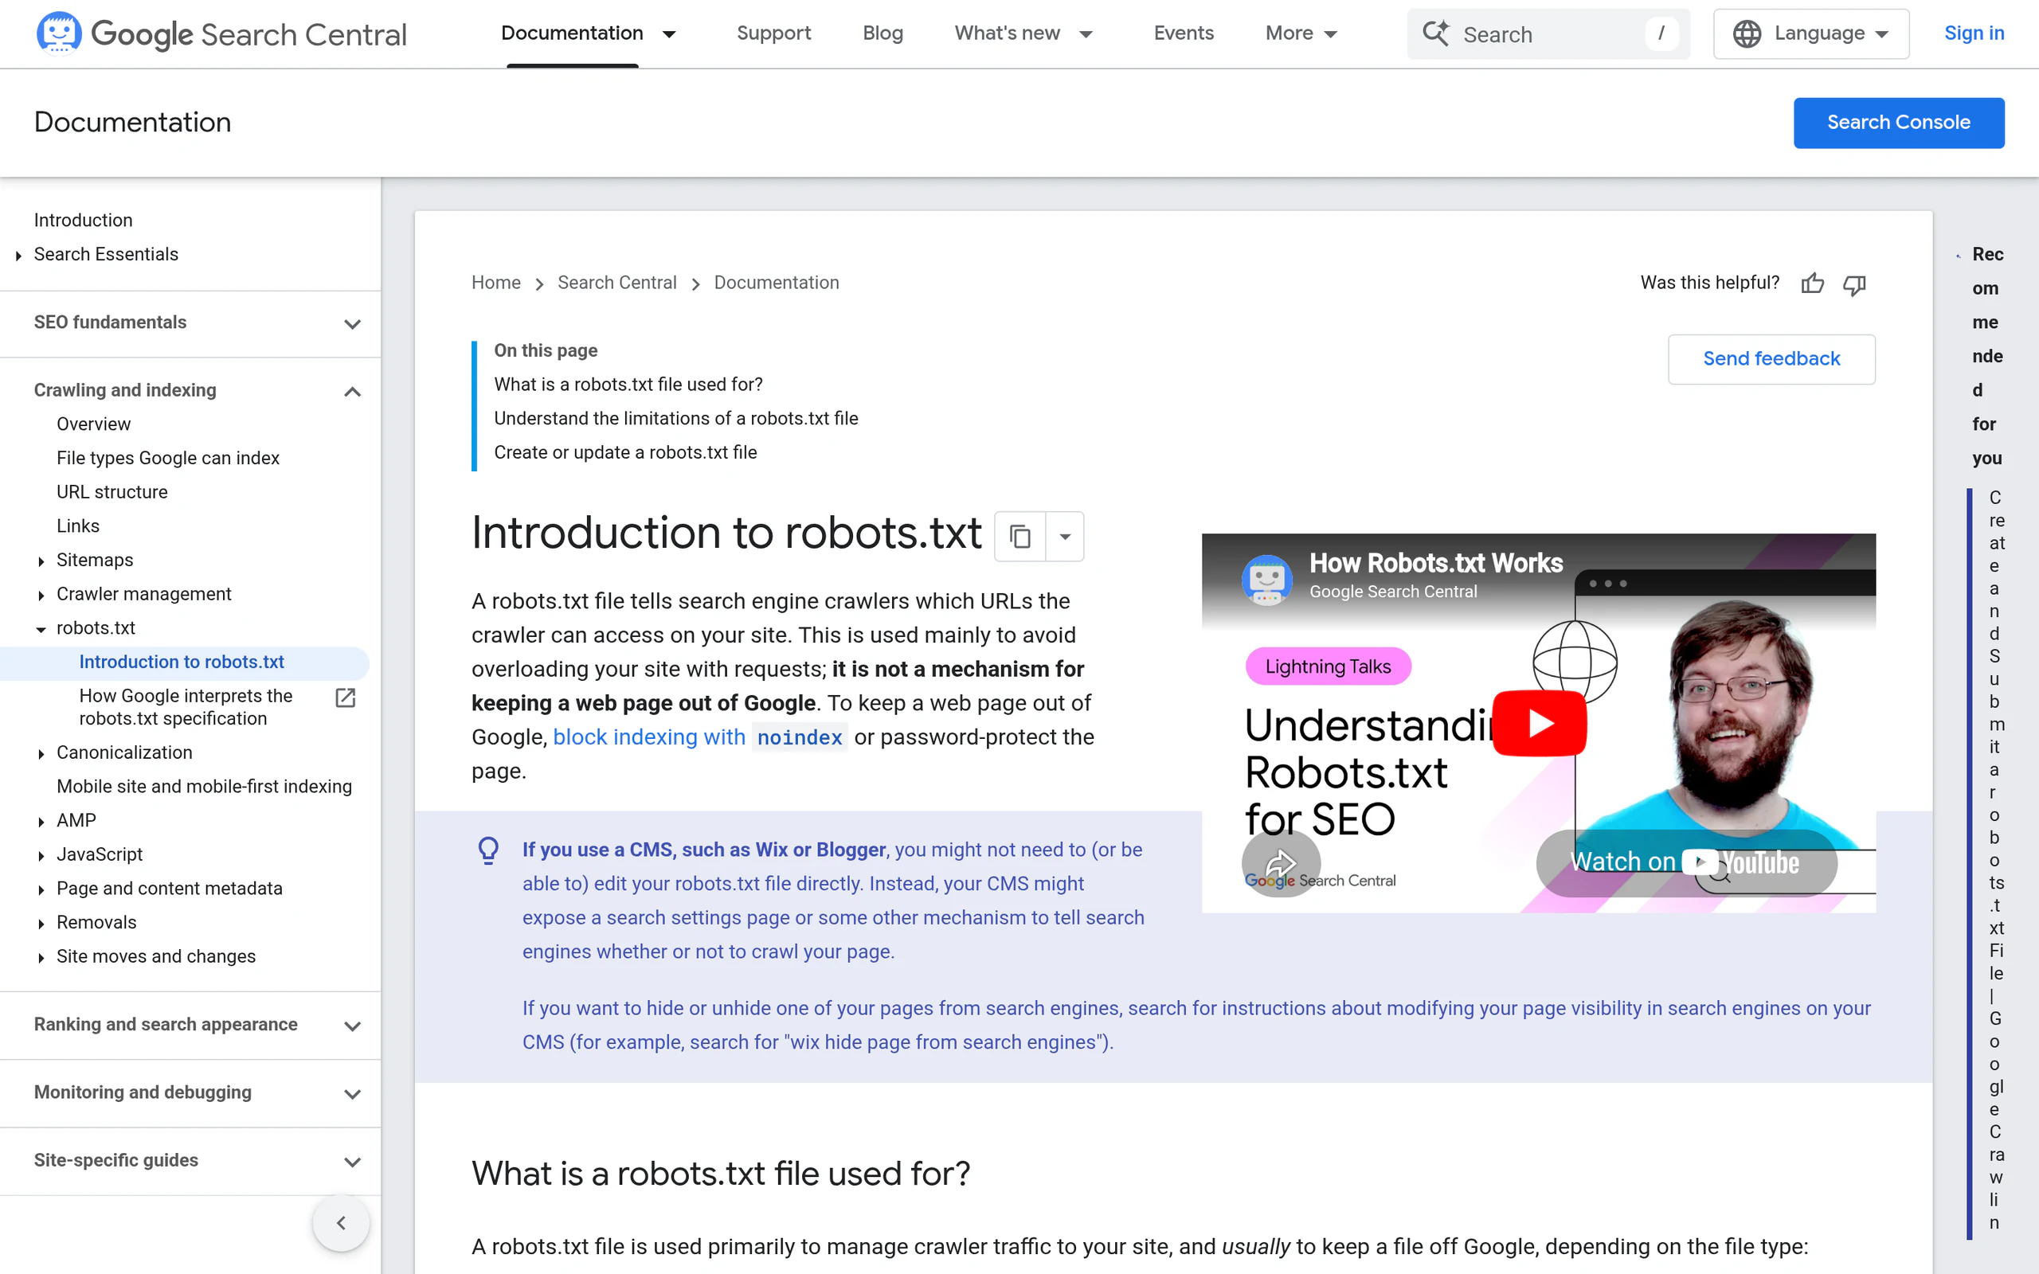
Task: Click the search input field
Action: 1548,33
